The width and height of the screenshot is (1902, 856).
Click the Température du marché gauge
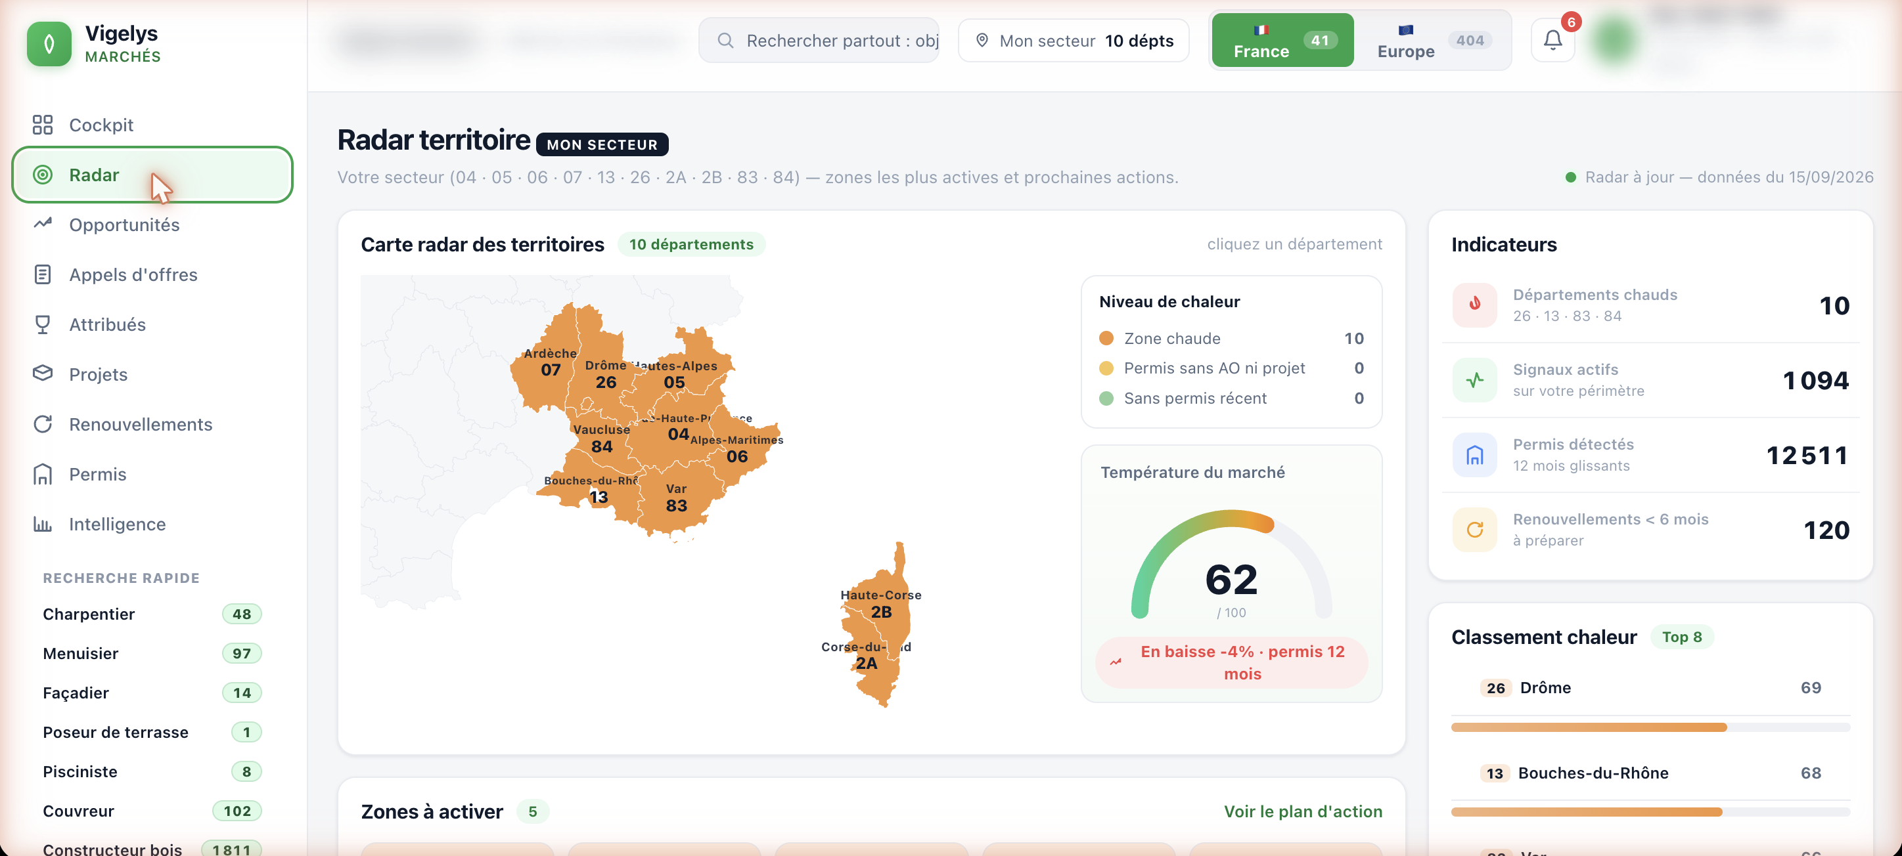click(x=1231, y=565)
